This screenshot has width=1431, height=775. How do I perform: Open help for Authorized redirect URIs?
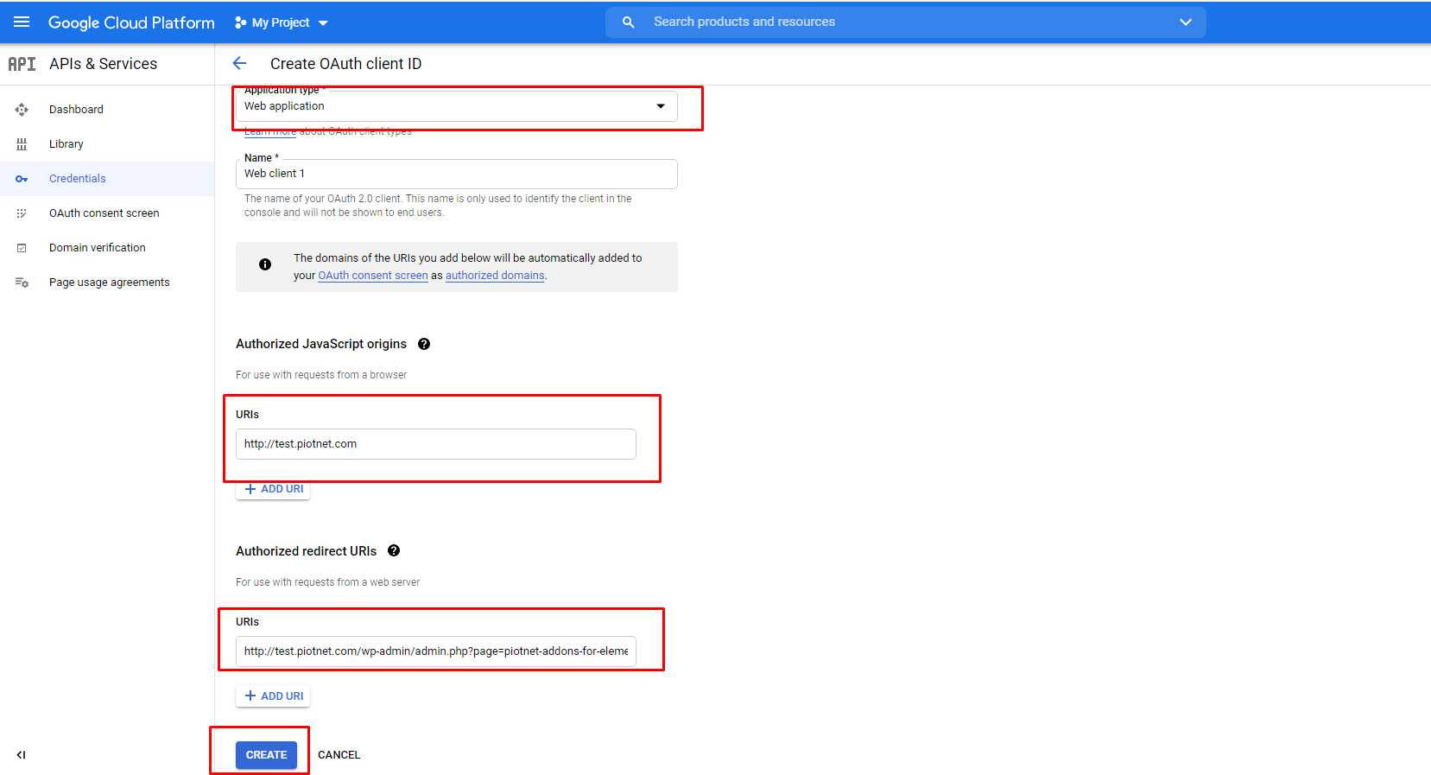tap(394, 550)
